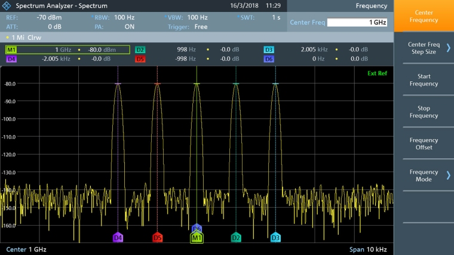Click the Rohde & Schwarz logo icon
This screenshot has height=255, width=454.
pos(8,5)
